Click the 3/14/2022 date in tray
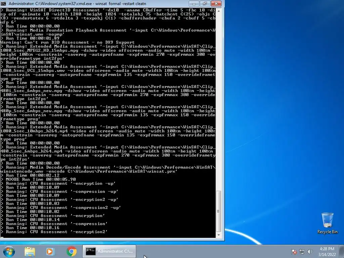The image size is (344, 258). tap(327, 255)
